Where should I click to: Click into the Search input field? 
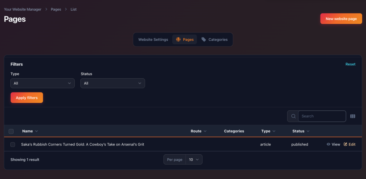(x=322, y=116)
